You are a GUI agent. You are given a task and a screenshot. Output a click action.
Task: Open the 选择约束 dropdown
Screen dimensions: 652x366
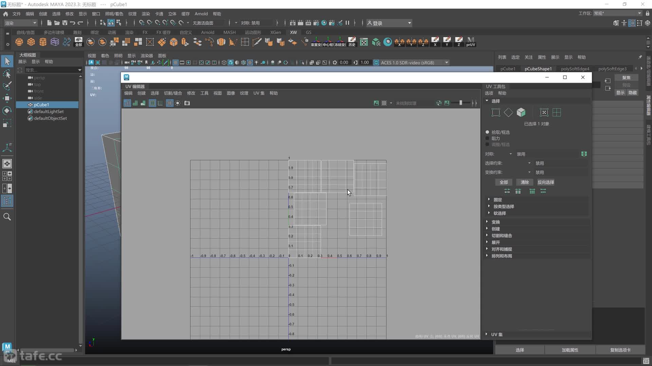(x=529, y=163)
